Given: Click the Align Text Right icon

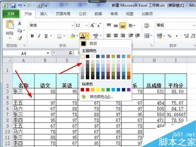Looking at the screenshot, I should click(x=123, y=36).
